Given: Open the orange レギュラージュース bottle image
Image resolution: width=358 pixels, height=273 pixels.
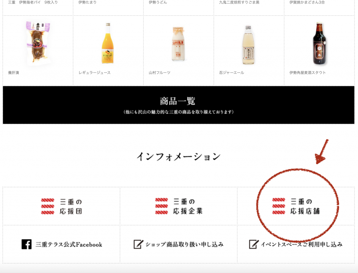Looking at the screenshot, I should (x=108, y=43).
